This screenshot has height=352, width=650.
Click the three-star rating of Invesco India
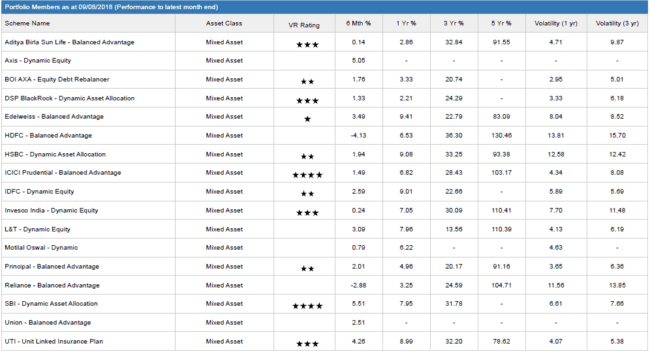click(x=307, y=213)
